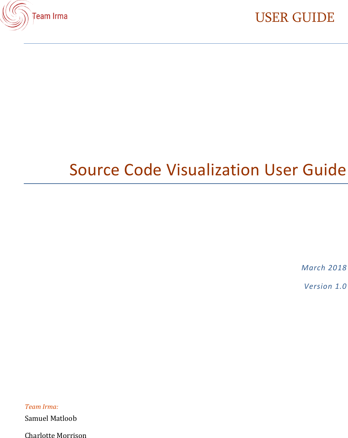Select the word Code in the title
Screen dimensions: 348x438
coord(142,170)
